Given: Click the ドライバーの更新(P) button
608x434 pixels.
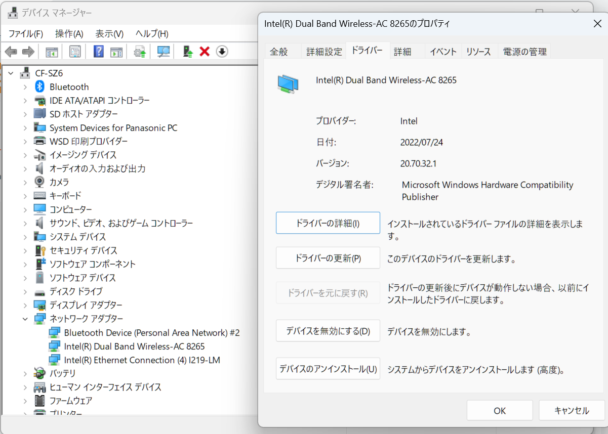Looking at the screenshot, I should coord(328,258).
